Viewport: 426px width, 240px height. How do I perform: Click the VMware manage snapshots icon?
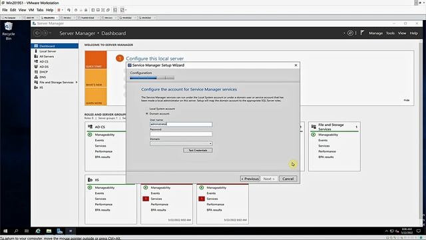(x=86, y=10)
